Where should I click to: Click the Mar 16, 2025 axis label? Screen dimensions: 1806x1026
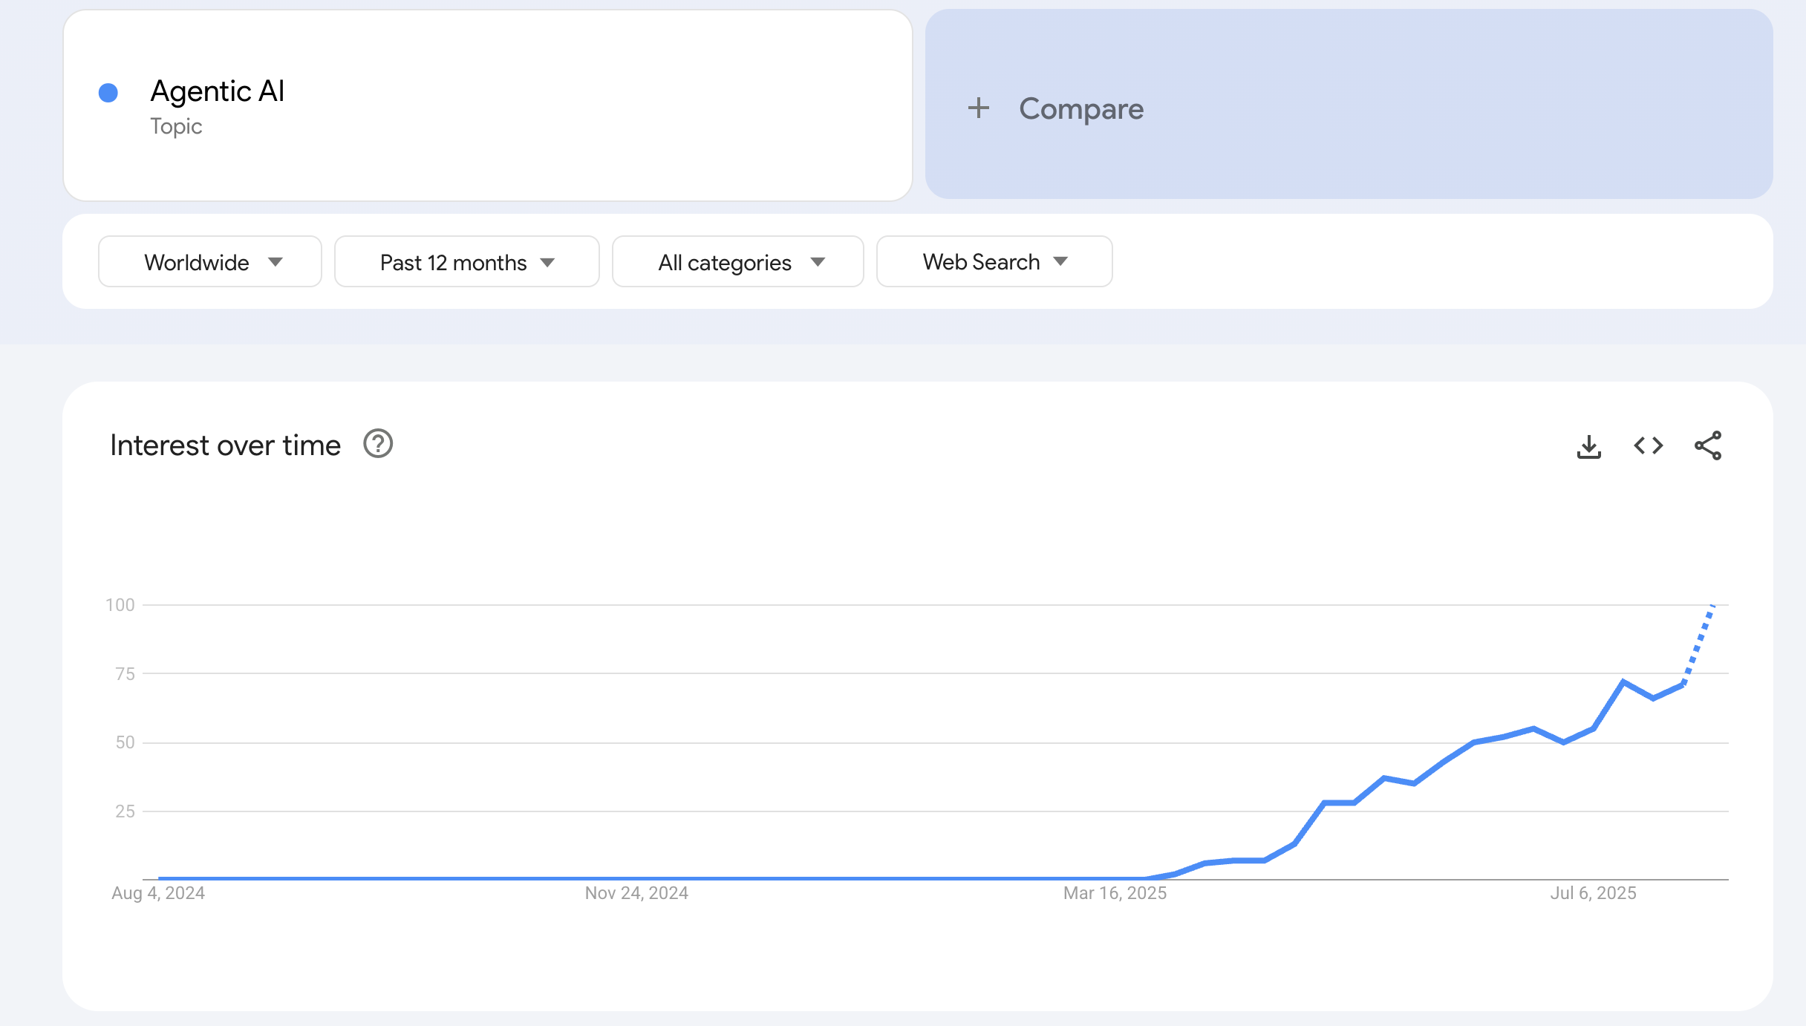(1115, 893)
